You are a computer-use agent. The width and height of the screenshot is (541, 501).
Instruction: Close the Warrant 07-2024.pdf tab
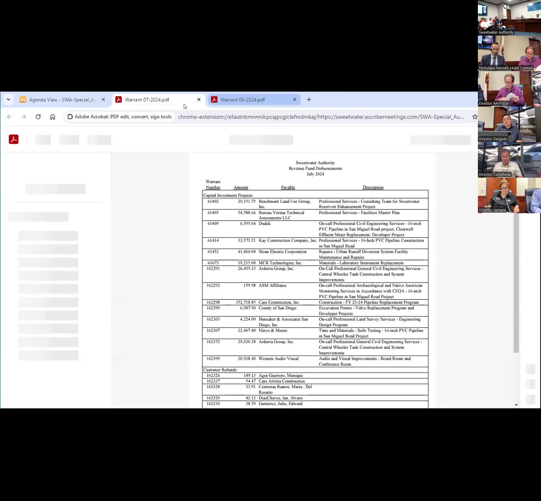point(199,100)
